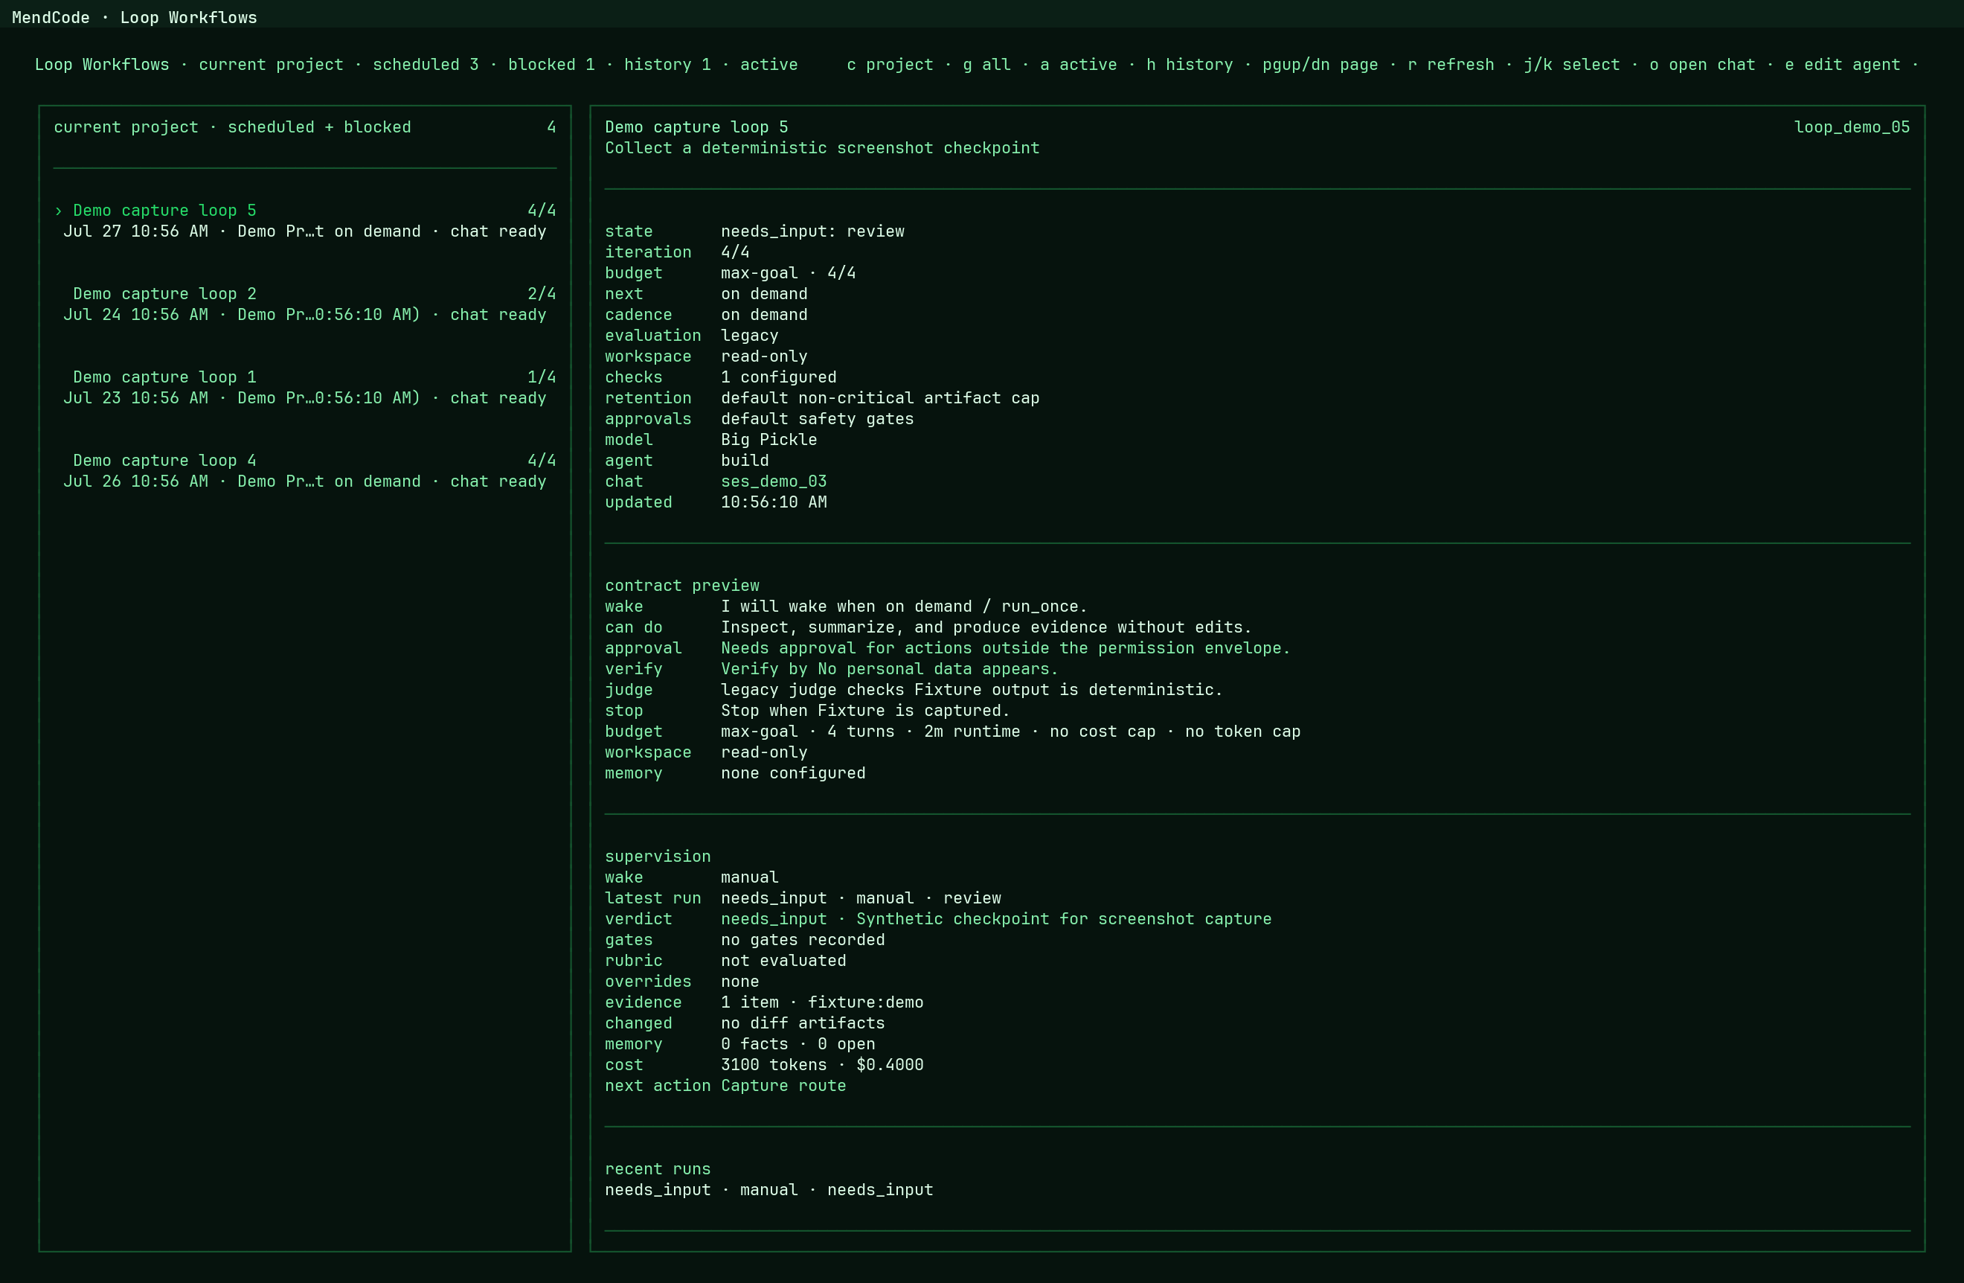Click the 'not evaluated' rubric value
1964x1283 pixels.
tap(783, 960)
